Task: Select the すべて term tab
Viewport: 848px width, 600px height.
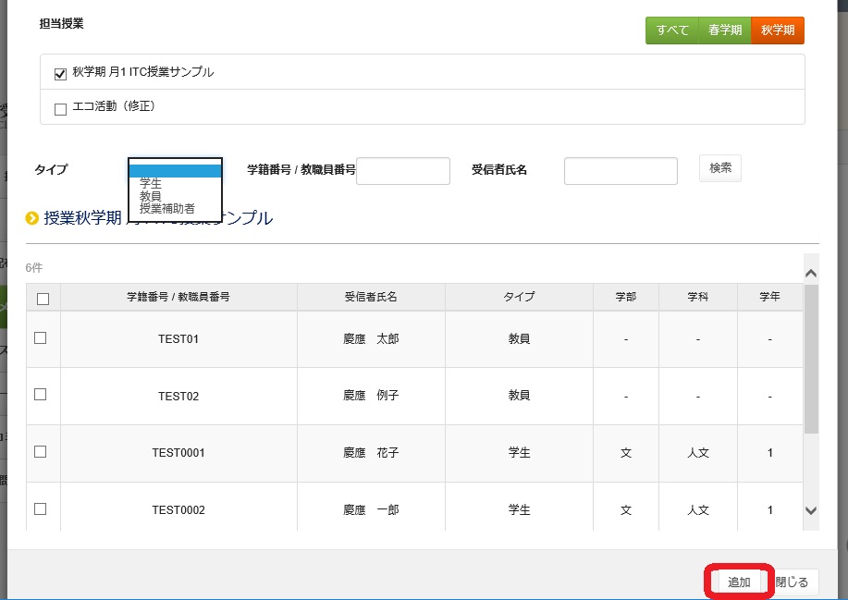Action: pos(671,30)
